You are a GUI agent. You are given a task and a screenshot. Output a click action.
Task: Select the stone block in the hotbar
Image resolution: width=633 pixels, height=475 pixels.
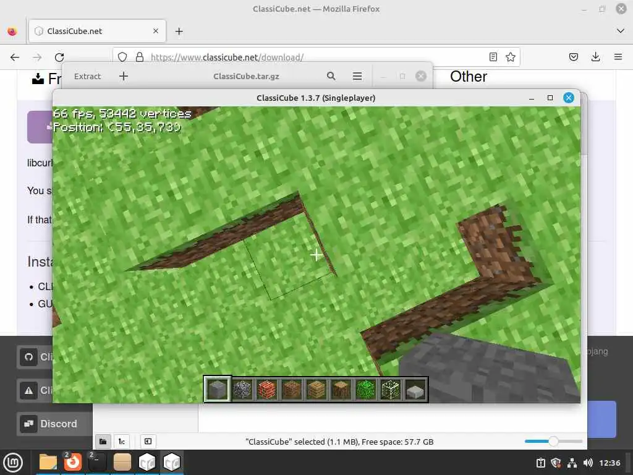217,389
